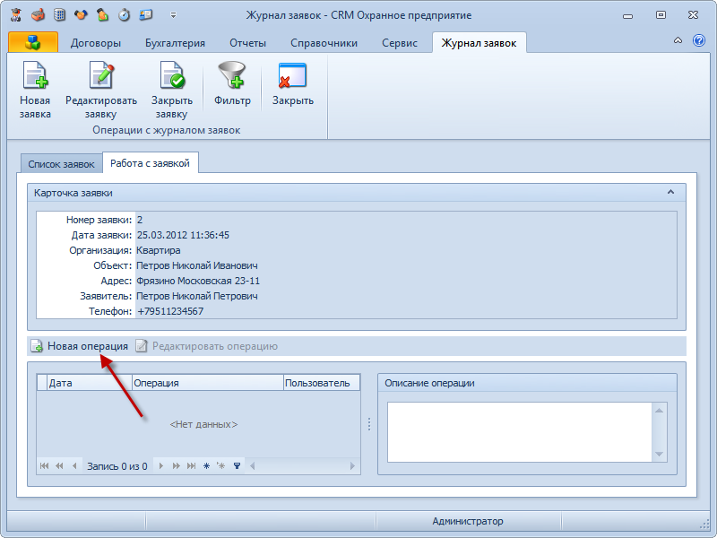Click the grid row indicator header cell
This screenshot has height=538, width=717.
click(42, 383)
